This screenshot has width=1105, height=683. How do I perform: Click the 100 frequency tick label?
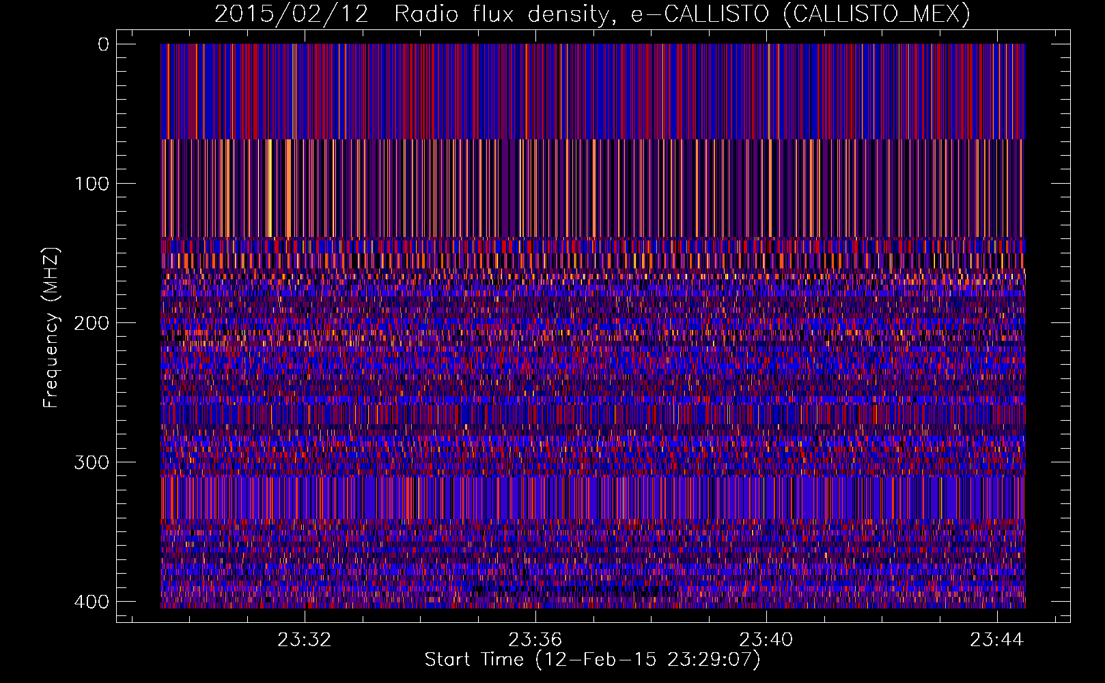coord(91,184)
